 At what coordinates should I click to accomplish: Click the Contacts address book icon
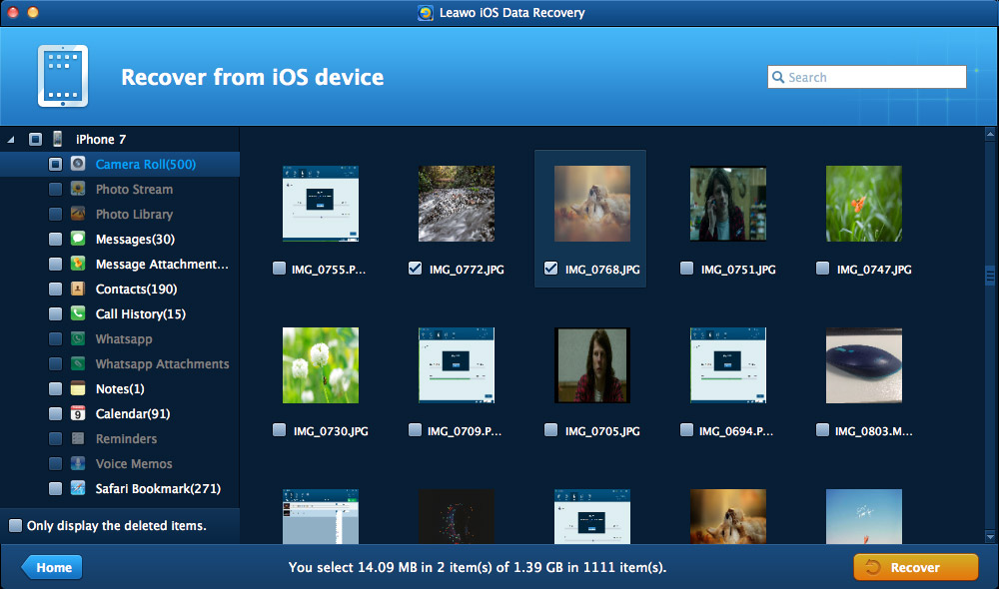(x=78, y=289)
